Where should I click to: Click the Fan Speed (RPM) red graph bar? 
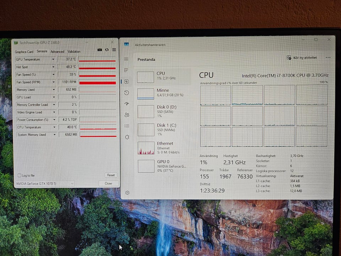click(97, 82)
